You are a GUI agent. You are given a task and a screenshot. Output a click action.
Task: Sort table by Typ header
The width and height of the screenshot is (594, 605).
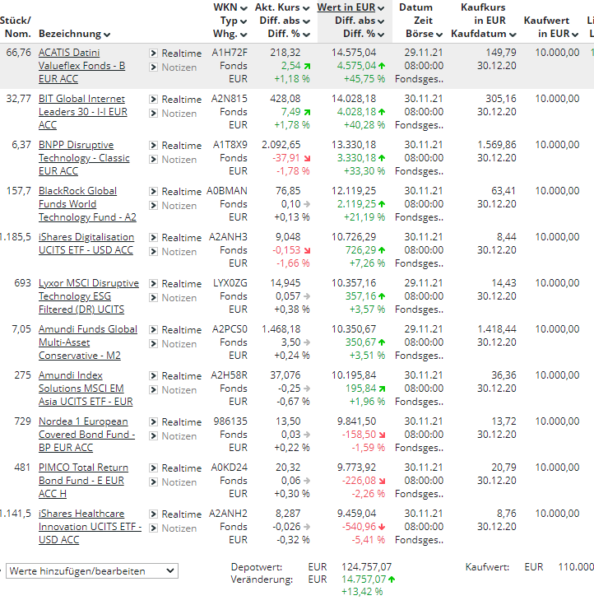pos(234,21)
